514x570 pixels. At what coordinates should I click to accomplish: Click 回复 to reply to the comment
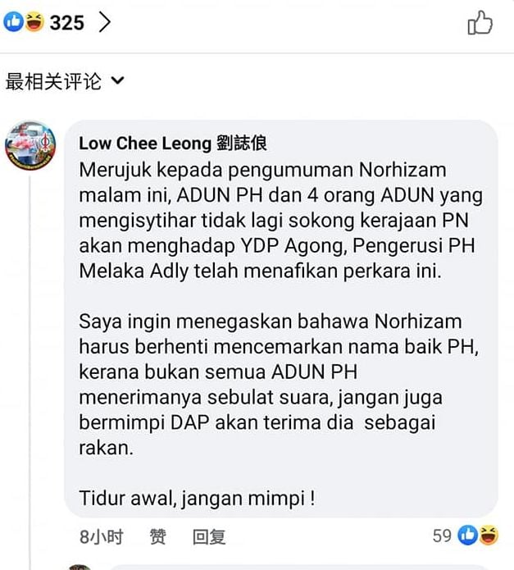[x=209, y=536]
